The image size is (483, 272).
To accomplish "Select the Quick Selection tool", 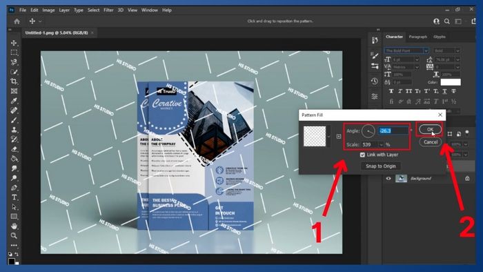I will [14, 72].
